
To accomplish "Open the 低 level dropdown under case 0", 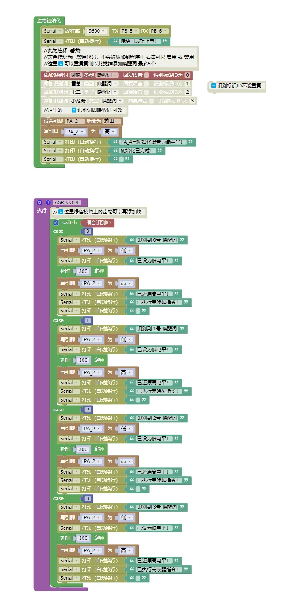I will coord(126,250).
